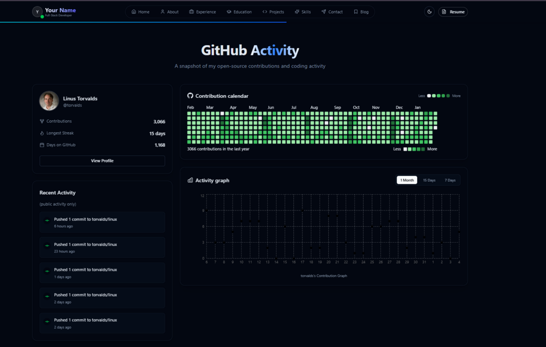
Task: Click commit icon on 23 hours ago item
Action: 47,245
